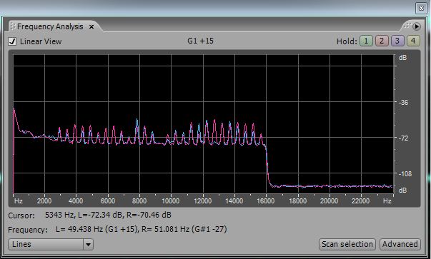The width and height of the screenshot is (431, 259).
Task: Enable Hold button 3
Action: click(397, 41)
